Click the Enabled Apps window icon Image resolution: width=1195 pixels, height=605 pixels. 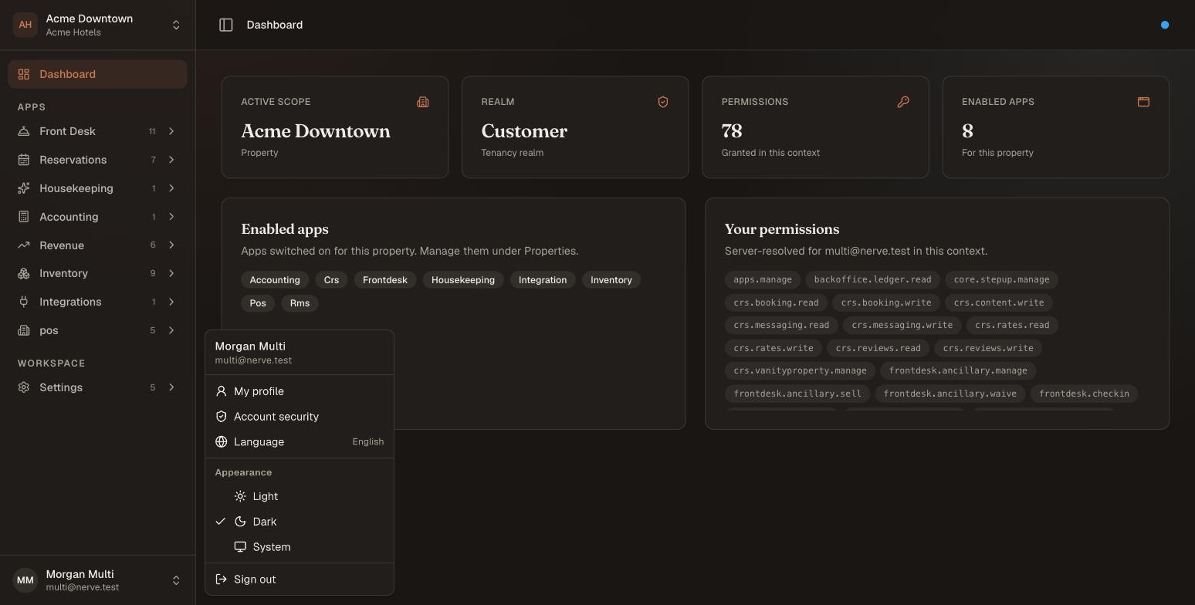[1143, 102]
